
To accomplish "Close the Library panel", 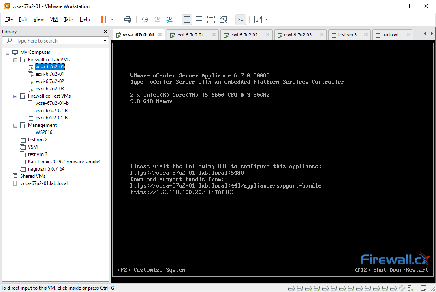I will tap(105, 32).
